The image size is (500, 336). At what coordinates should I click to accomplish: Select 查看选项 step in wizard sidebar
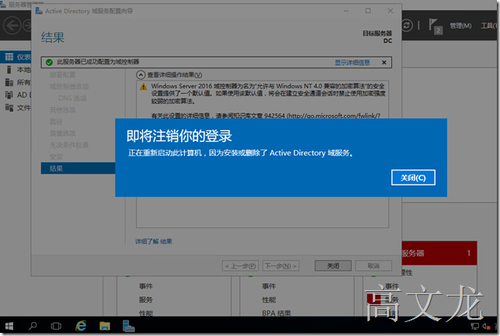click(62, 133)
